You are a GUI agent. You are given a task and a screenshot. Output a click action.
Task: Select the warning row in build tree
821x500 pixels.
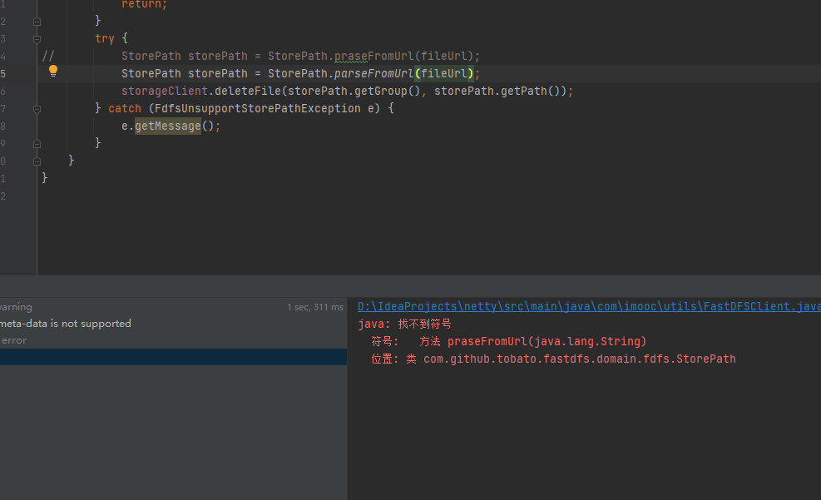click(x=16, y=307)
